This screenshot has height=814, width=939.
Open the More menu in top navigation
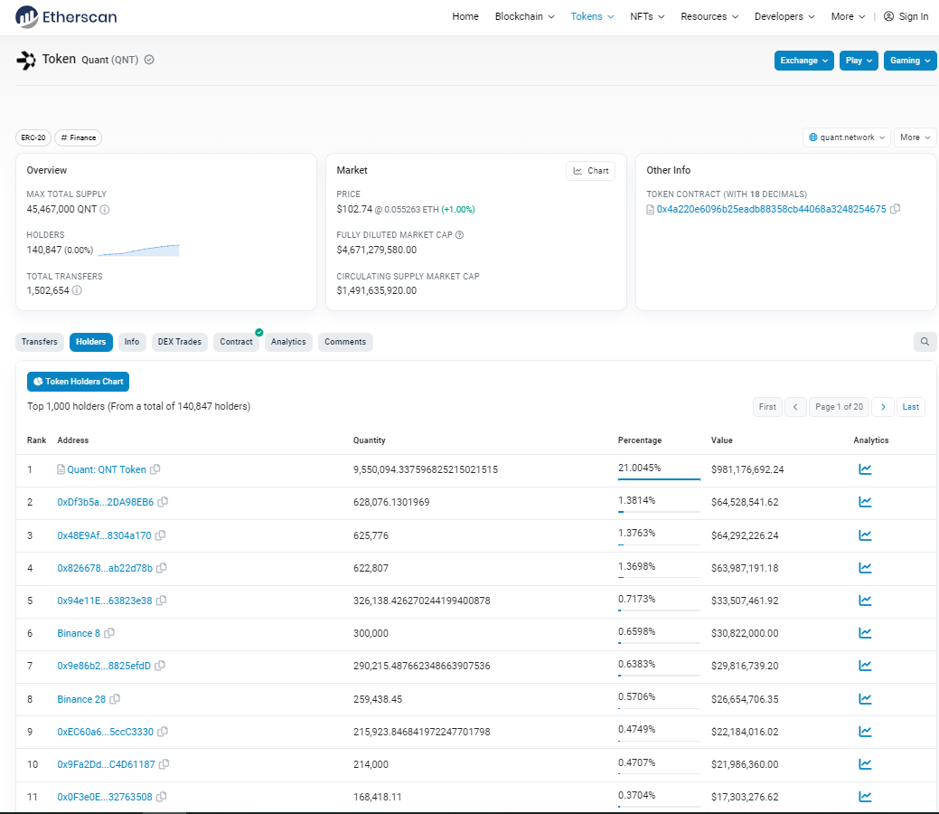(x=848, y=17)
